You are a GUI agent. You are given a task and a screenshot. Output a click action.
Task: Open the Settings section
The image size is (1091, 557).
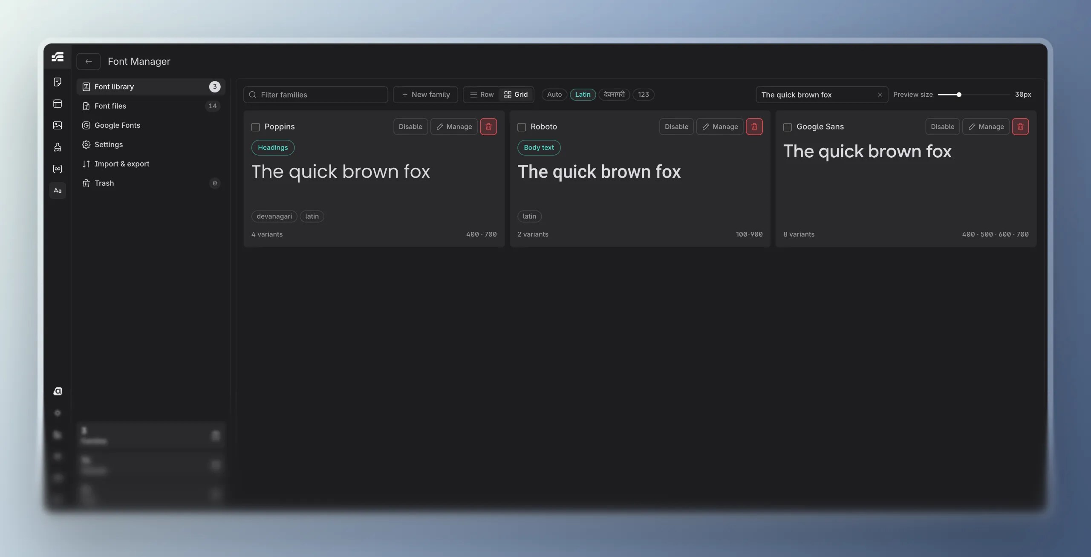tap(151, 144)
